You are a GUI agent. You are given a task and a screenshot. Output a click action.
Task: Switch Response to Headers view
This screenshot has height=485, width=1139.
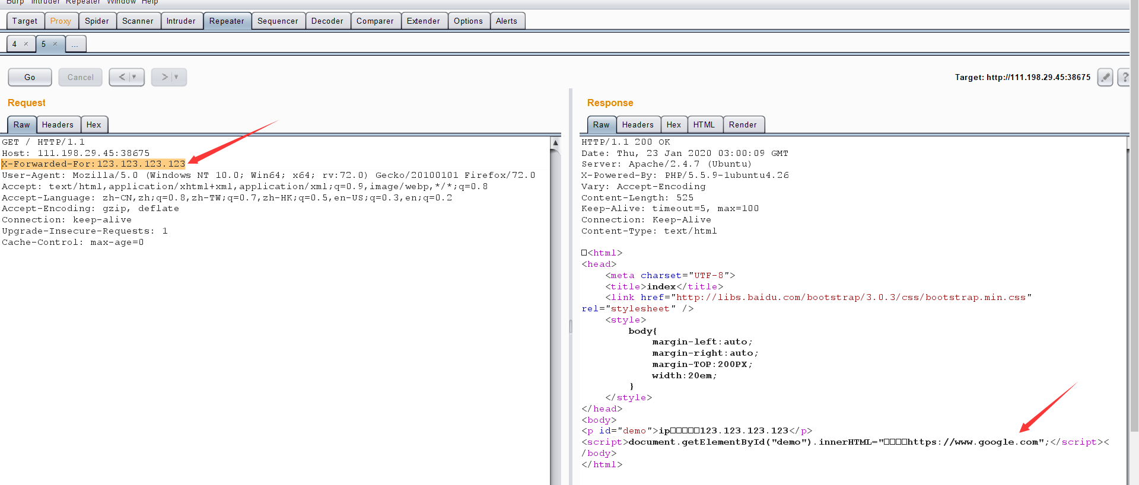tap(638, 125)
